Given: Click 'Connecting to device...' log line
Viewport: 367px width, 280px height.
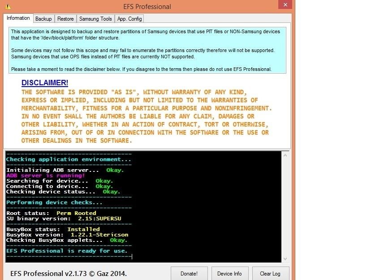Looking at the screenshot, I should click(60, 186).
